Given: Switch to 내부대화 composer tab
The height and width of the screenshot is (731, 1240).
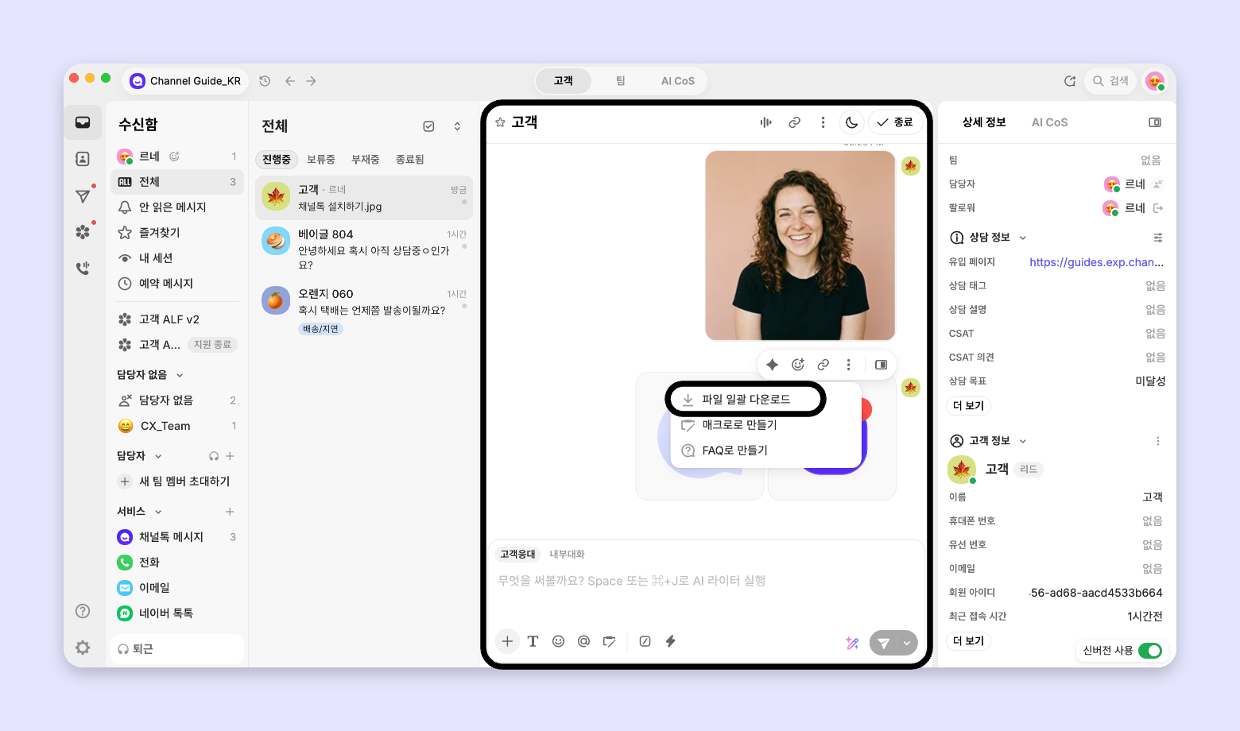Looking at the screenshot, I should point(567,554).
